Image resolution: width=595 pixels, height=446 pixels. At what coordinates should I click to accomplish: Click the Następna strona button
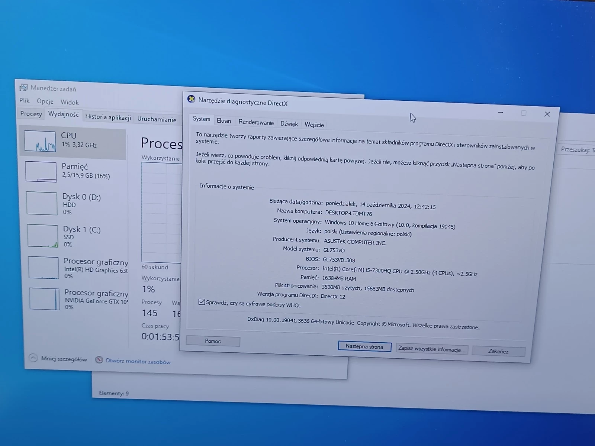364,346
